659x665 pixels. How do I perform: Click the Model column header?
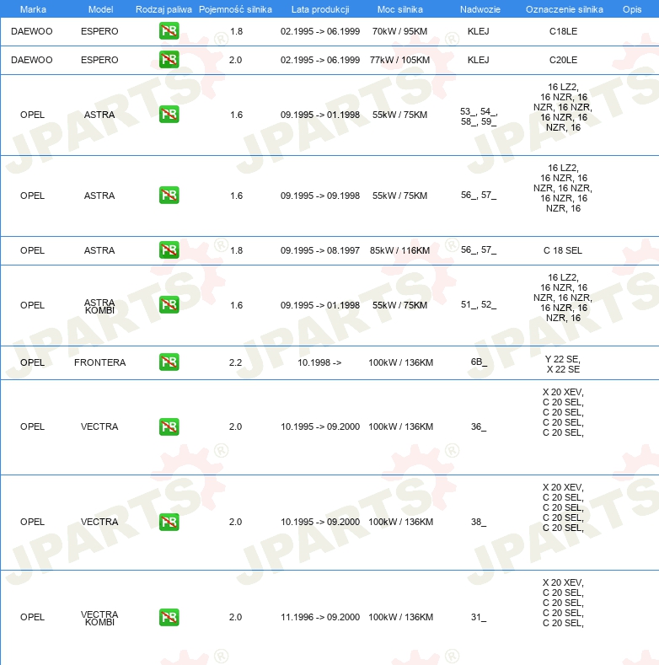tap(100, 9)
